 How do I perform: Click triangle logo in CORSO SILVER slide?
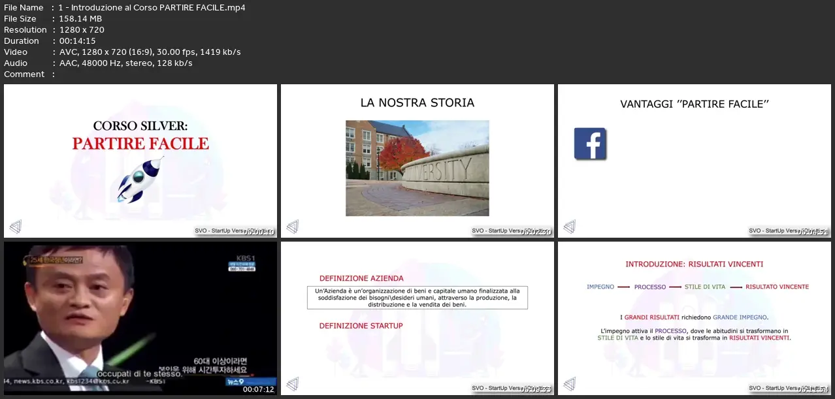[x=16, y=227]
